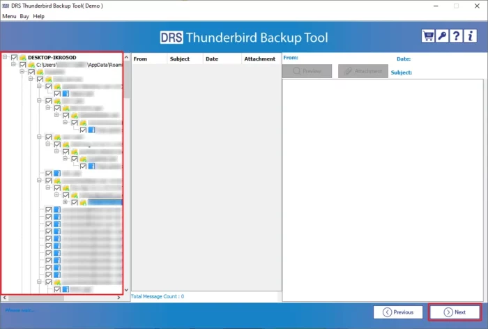
Task: Open the Help menu
Action: (38, 16)
